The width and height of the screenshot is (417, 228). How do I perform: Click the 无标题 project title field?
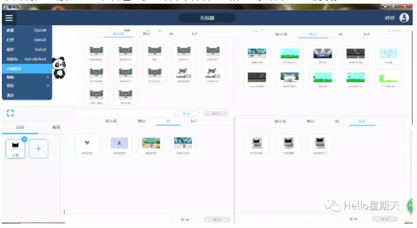[207, 18]
